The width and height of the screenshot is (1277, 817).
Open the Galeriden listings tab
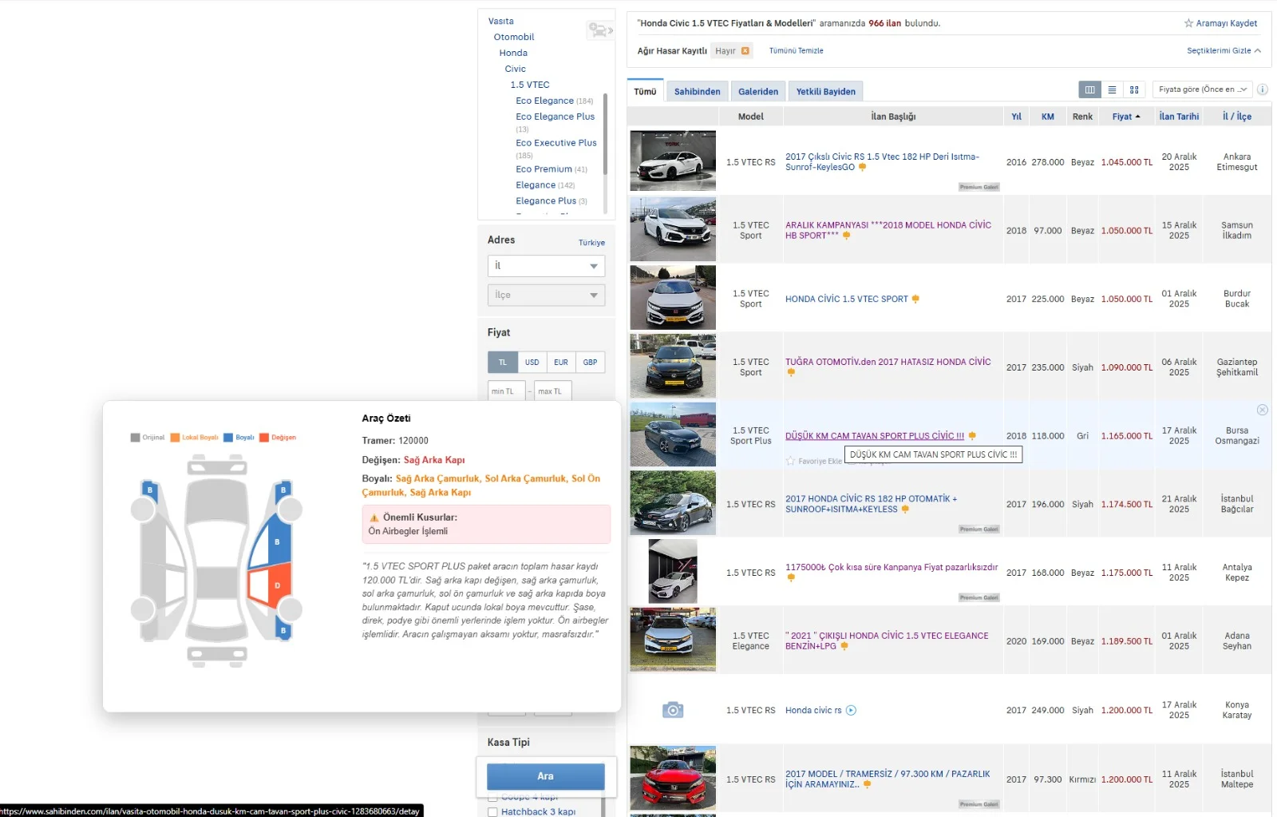758,91
